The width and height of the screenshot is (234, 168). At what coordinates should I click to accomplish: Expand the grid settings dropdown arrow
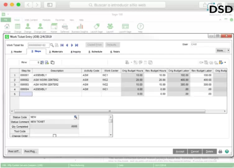pyautogui.click(x=225, y=62)
